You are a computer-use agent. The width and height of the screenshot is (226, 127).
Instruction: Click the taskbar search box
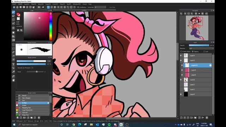(38, 125)
